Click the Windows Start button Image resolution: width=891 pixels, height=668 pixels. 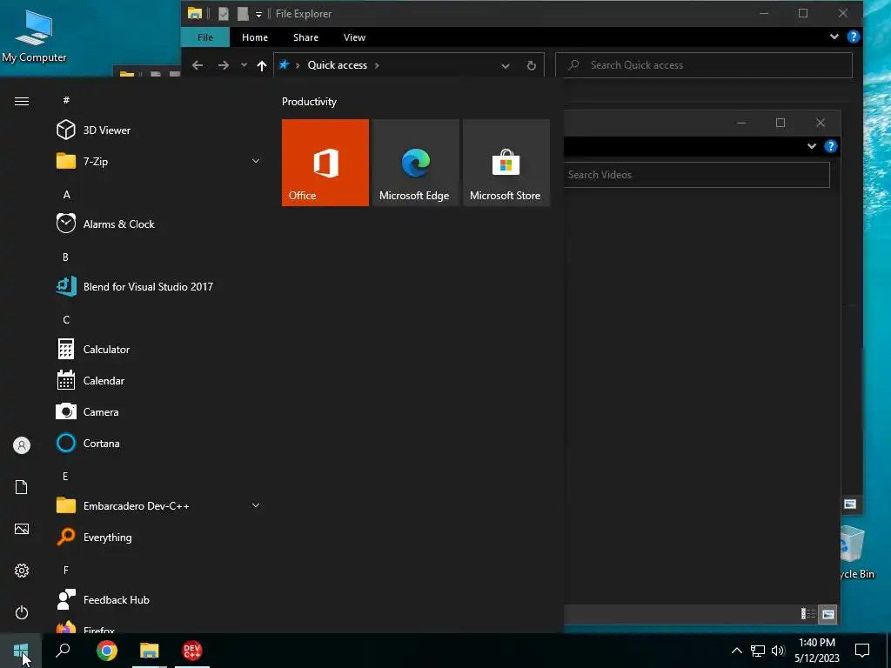click(x=21, y=651)
